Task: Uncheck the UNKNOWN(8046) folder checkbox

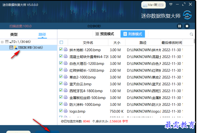Action: [x=11, y=47]
